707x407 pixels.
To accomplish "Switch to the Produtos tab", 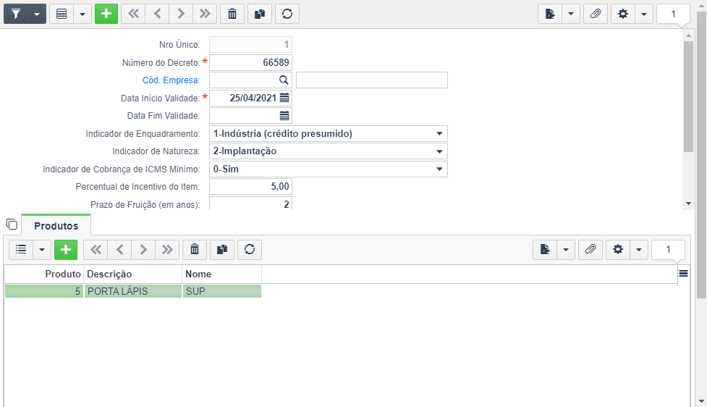I will tap(56, 226).
